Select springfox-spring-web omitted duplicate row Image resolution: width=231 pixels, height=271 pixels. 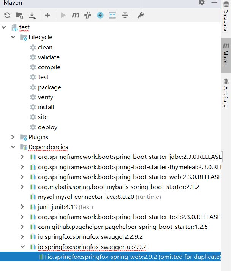111,257
